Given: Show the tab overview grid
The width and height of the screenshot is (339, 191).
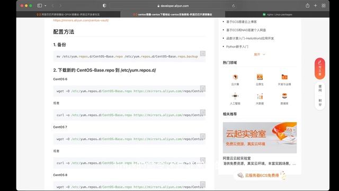Looking at the screenshot, I should coord(324,6).
